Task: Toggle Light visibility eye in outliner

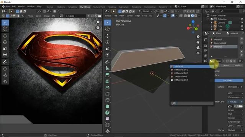Action: [x=242, y=29]
